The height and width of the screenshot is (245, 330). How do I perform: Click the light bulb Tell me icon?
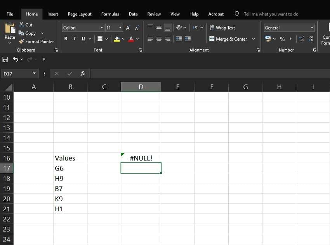[237, 14]
